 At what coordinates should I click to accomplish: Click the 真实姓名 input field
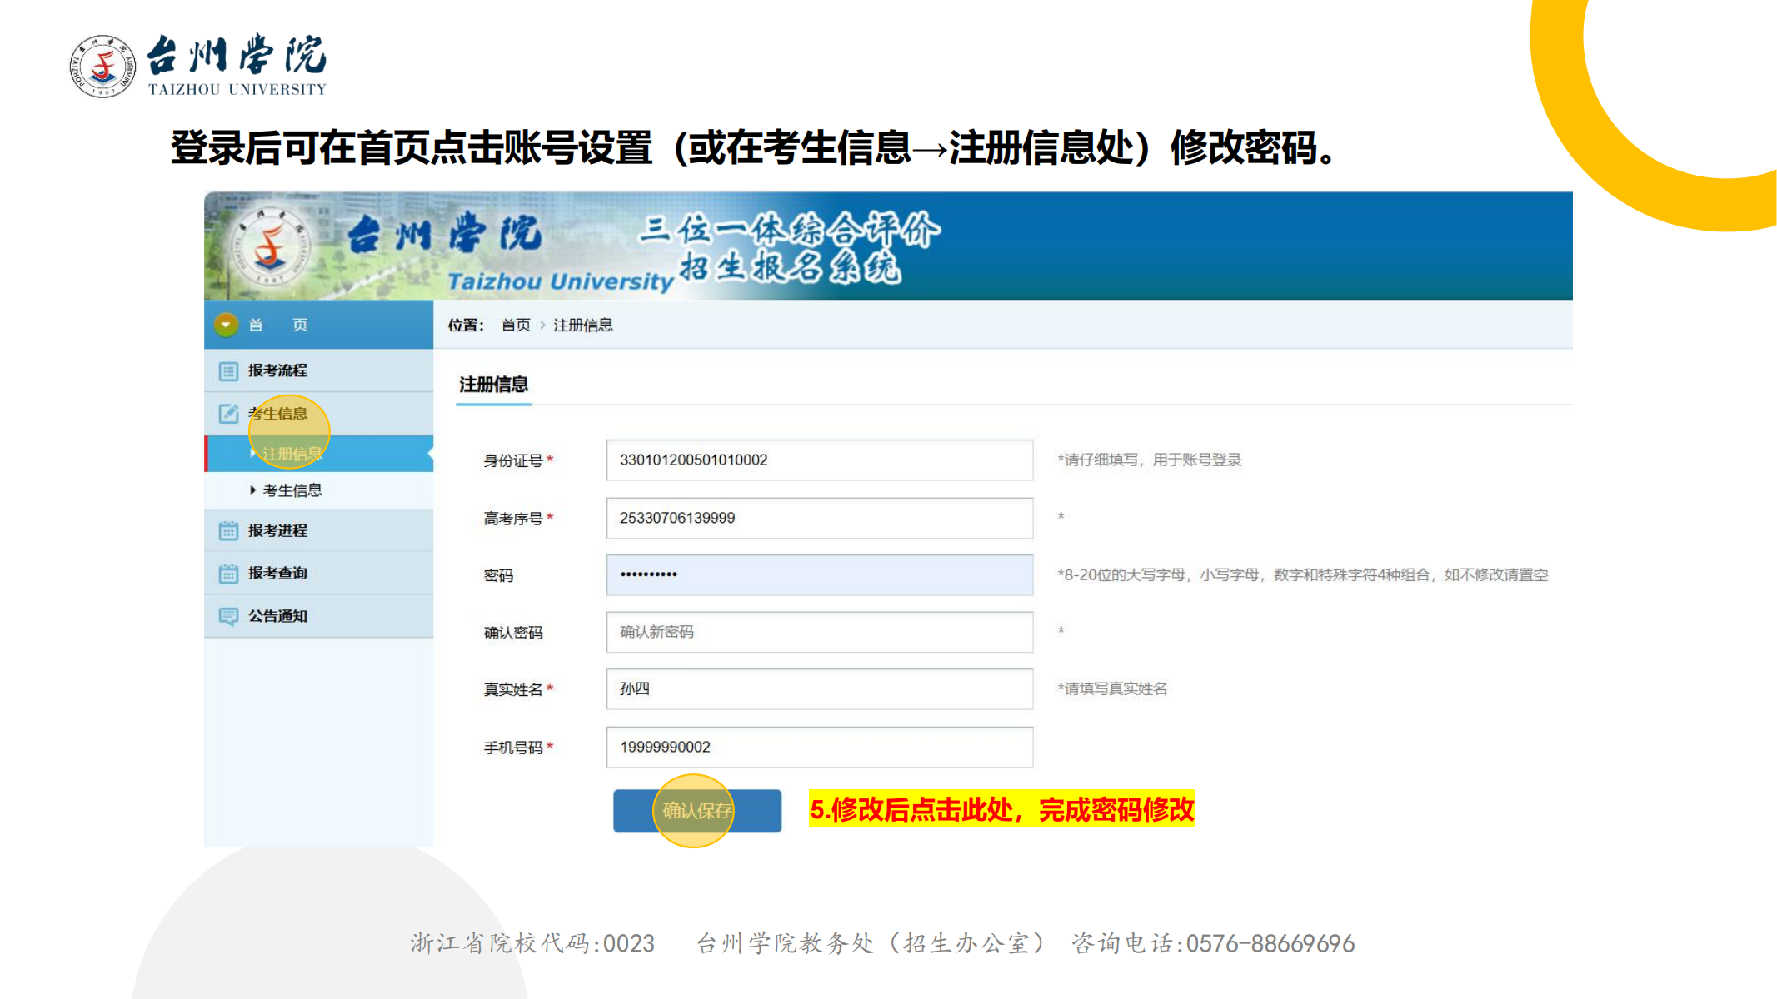820,689
